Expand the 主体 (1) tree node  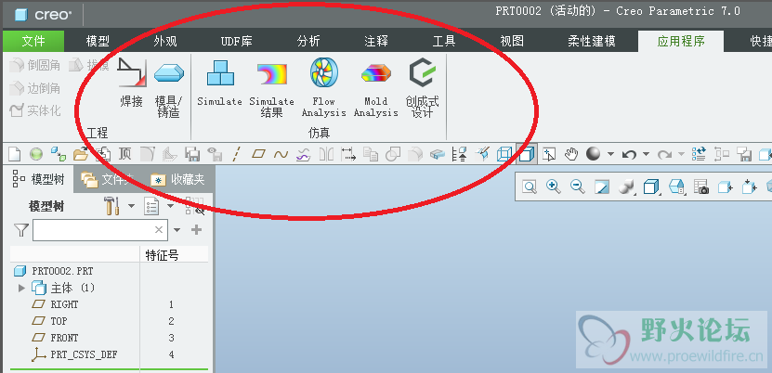21,288
